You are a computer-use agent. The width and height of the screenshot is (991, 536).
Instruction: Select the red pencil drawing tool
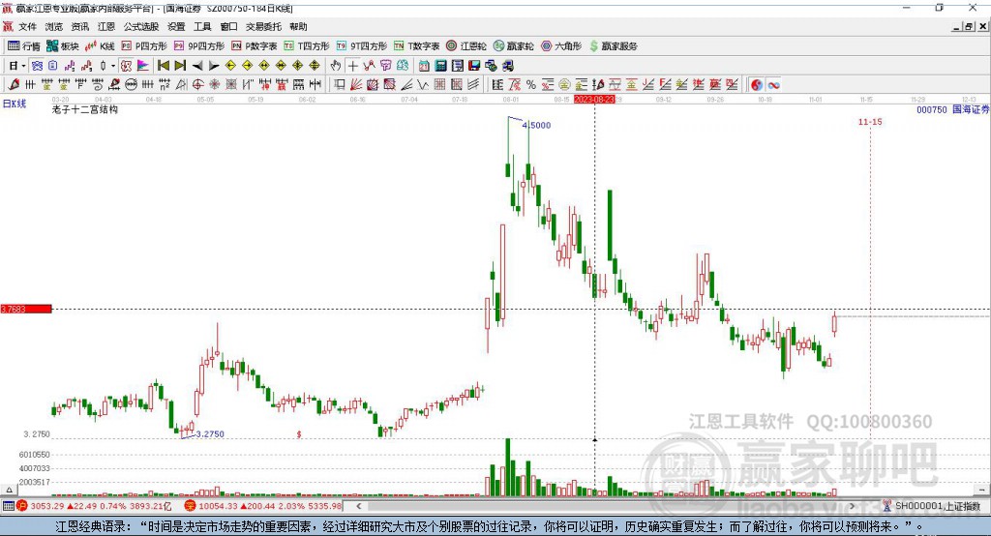[14, 85]
